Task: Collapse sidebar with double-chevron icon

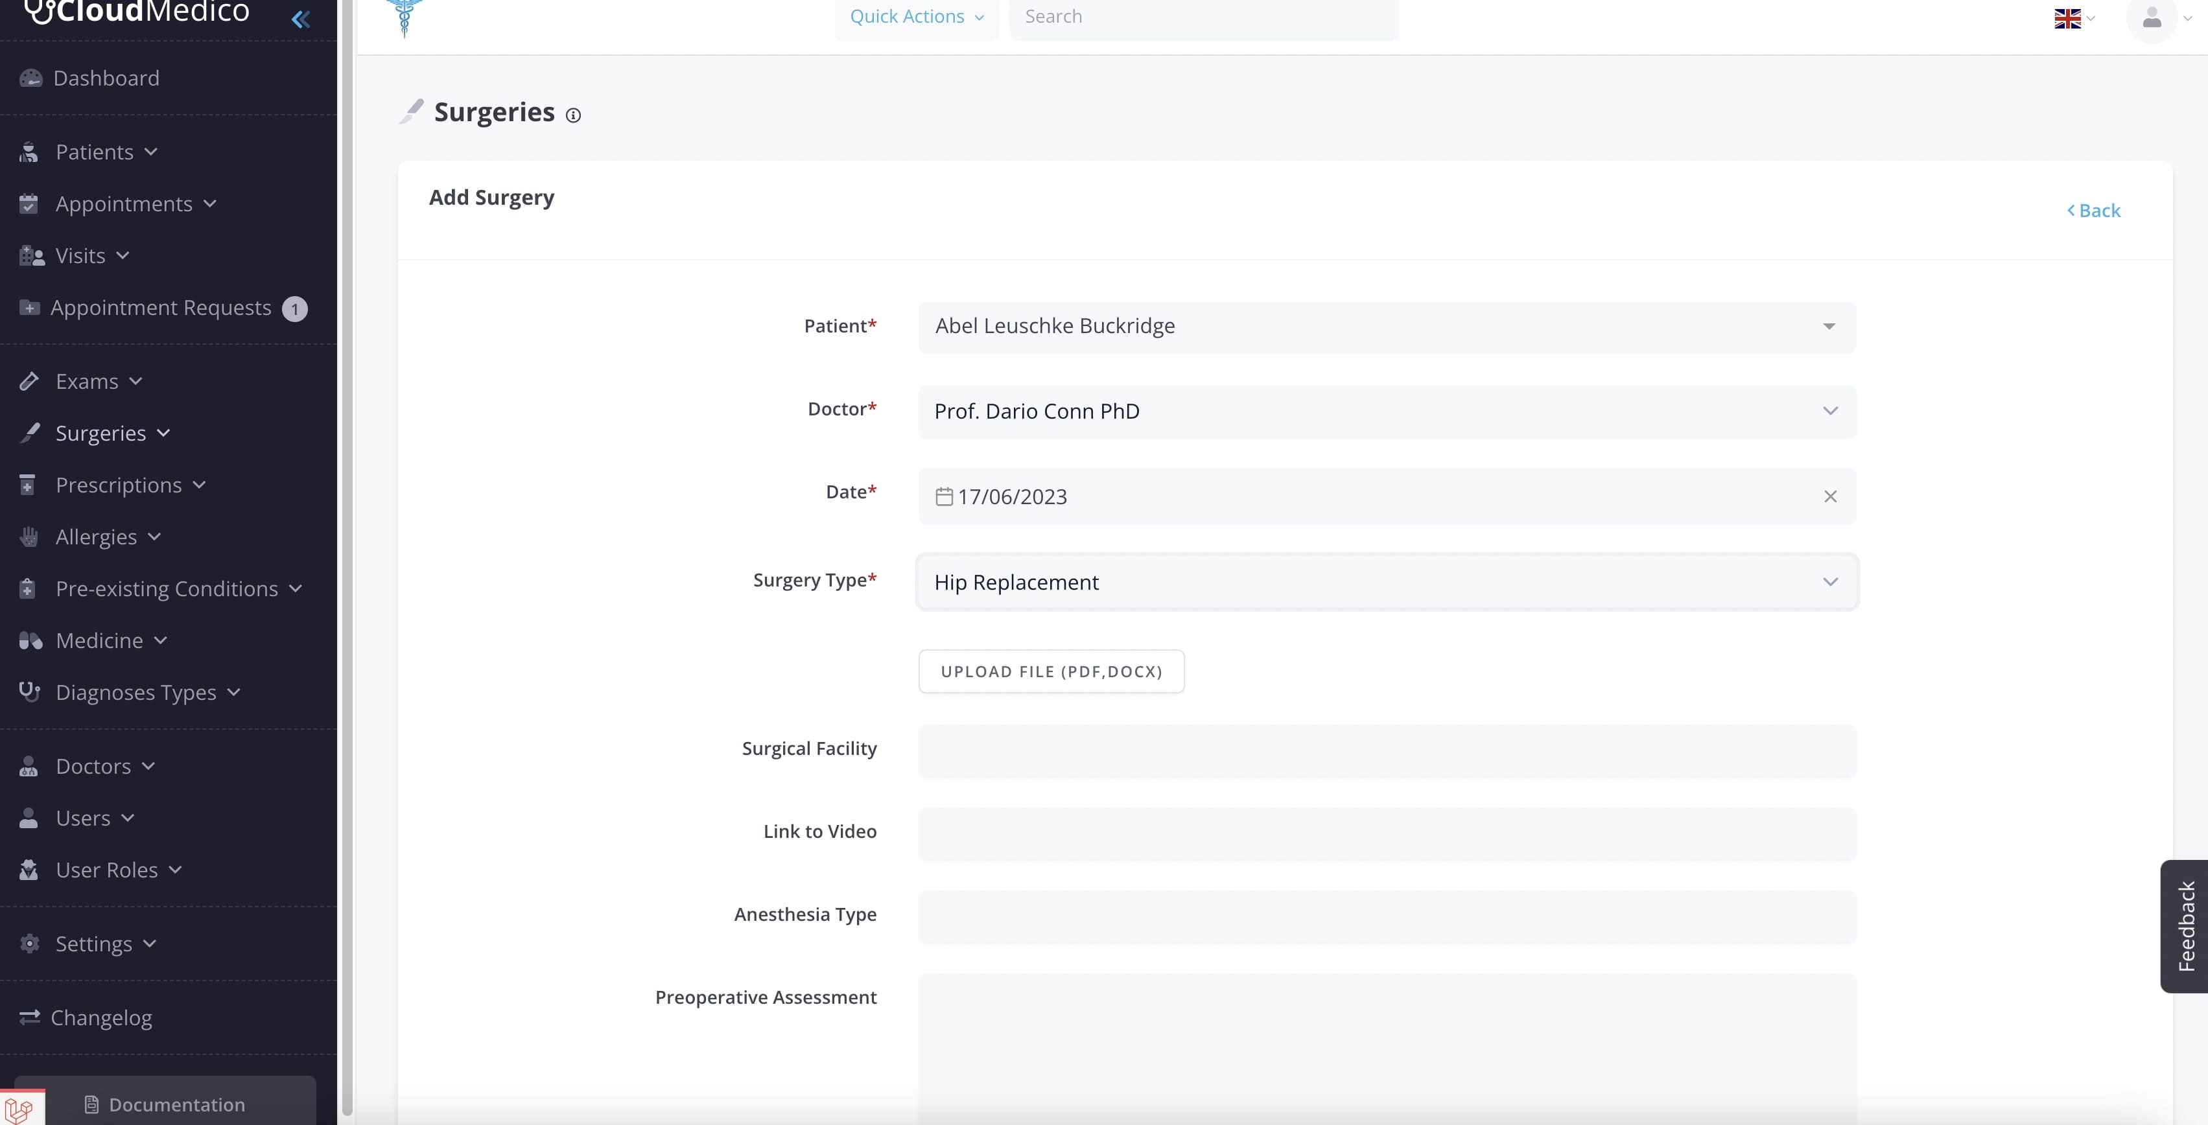Action: pos(300,19)
